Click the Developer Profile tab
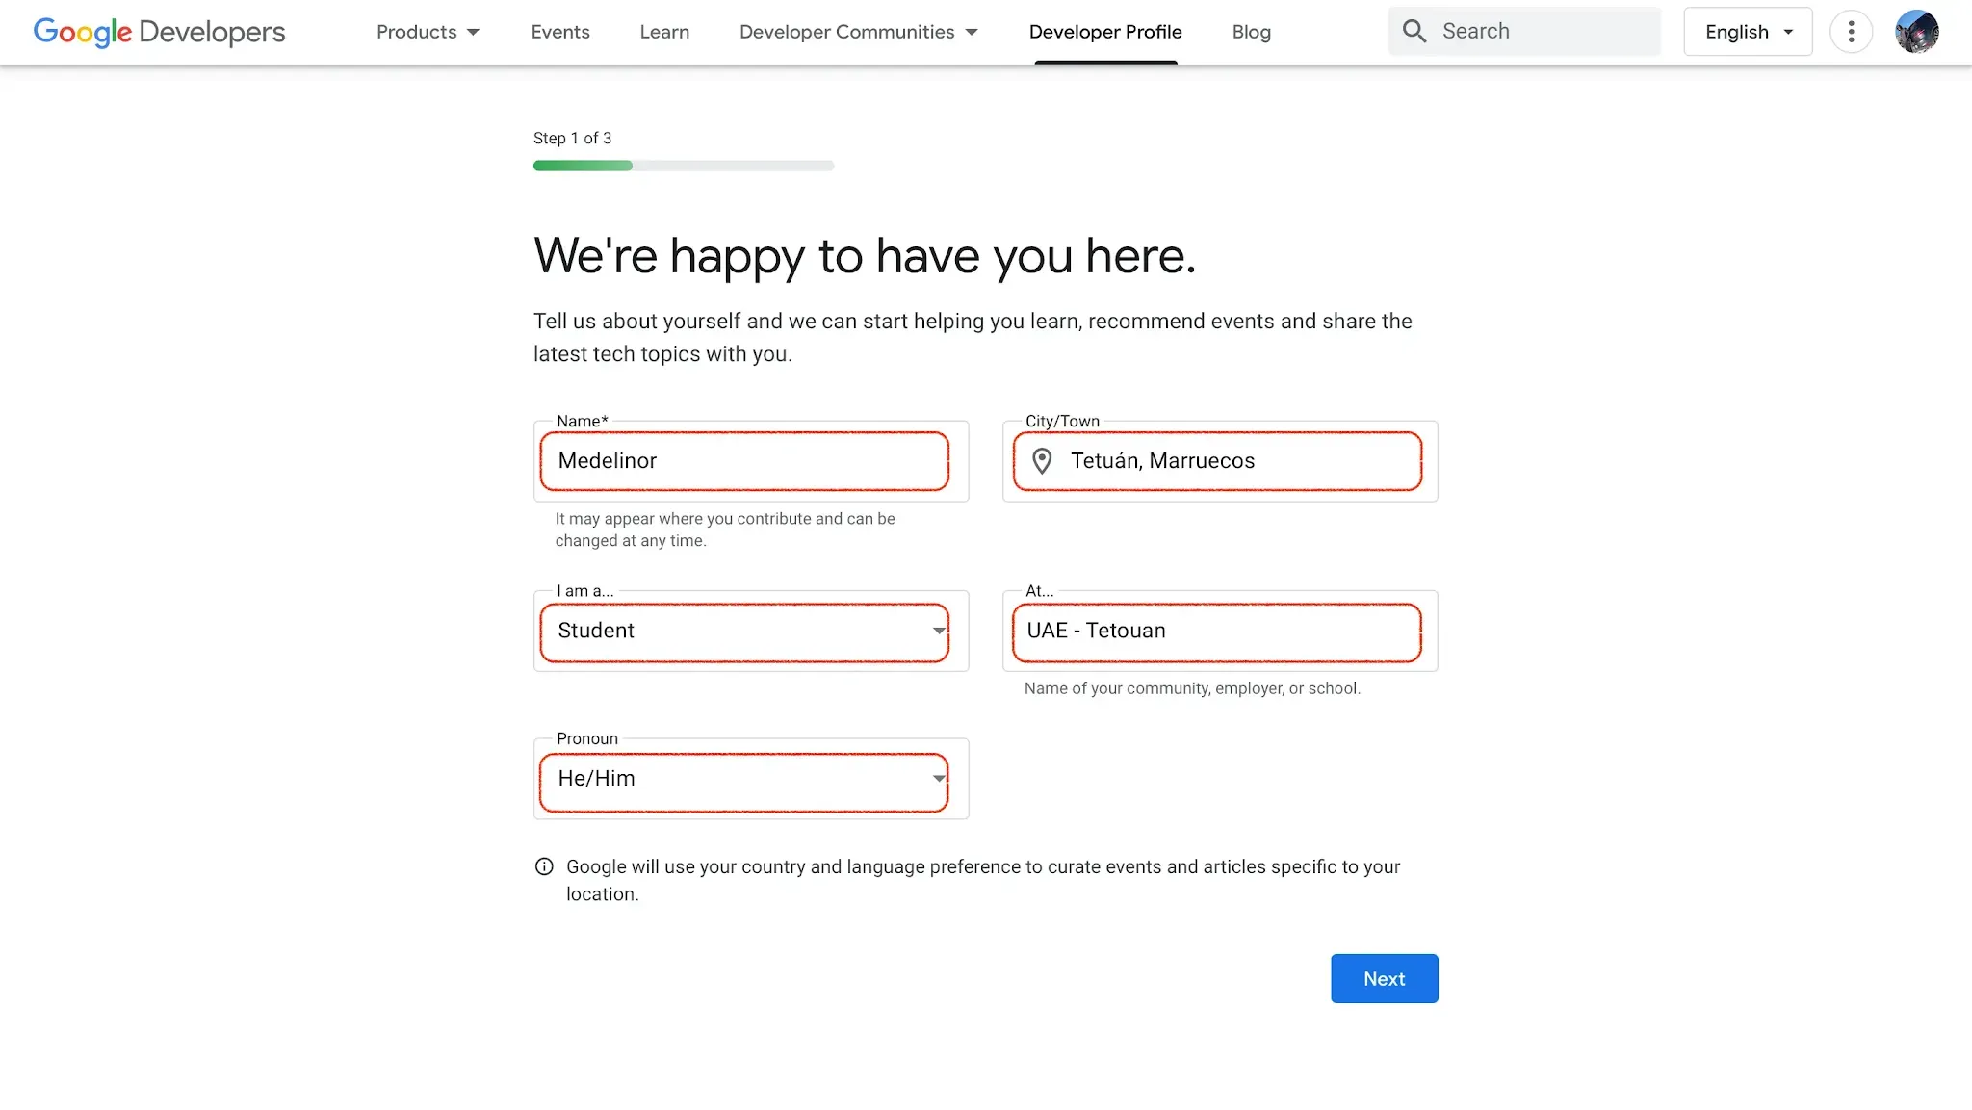 coord(1105,31)
